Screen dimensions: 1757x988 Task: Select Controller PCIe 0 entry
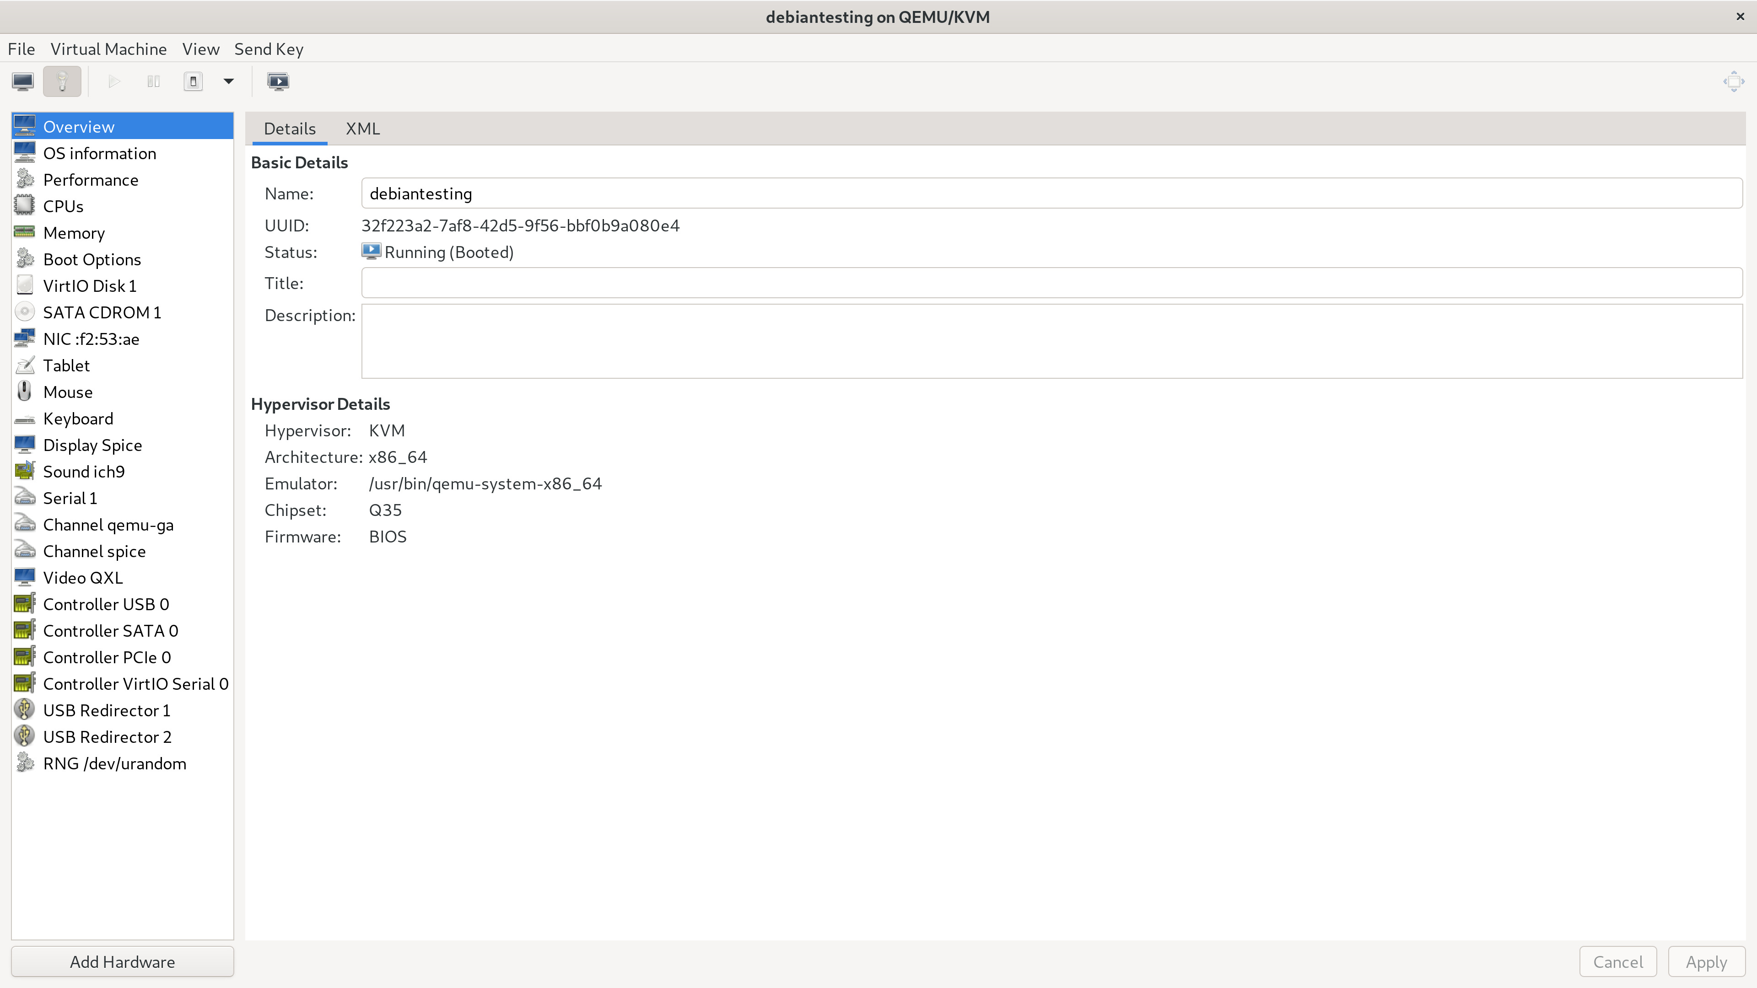123,657
